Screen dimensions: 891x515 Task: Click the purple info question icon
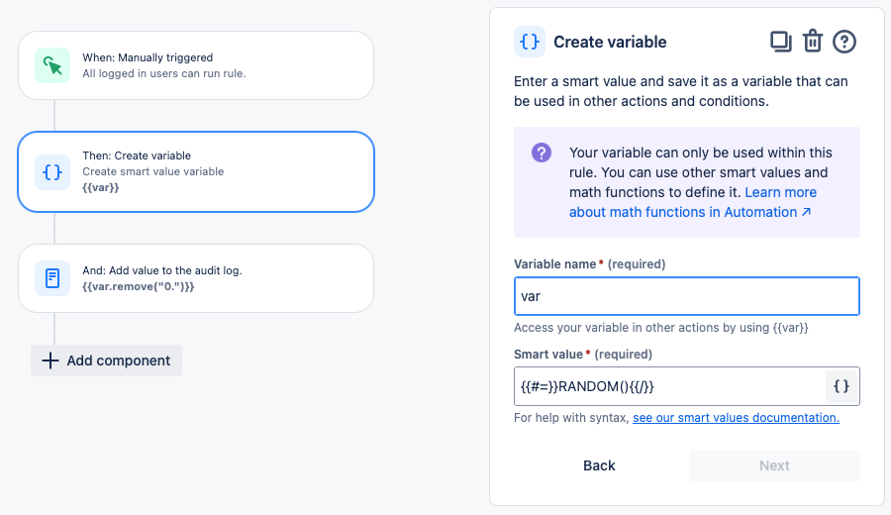(x=542, y=153)
